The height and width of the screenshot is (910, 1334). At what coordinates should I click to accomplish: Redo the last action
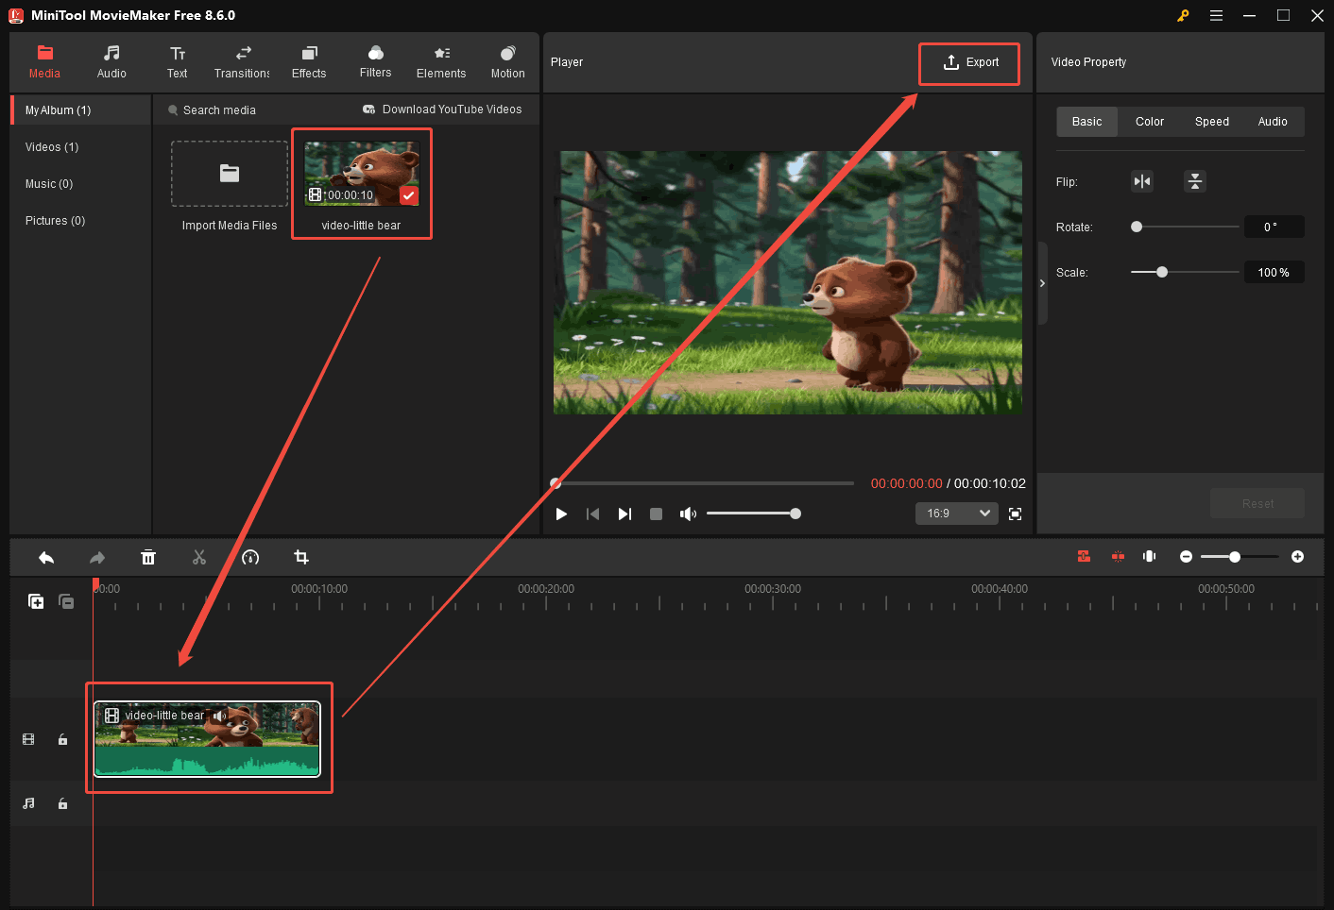tap(97, 558)
